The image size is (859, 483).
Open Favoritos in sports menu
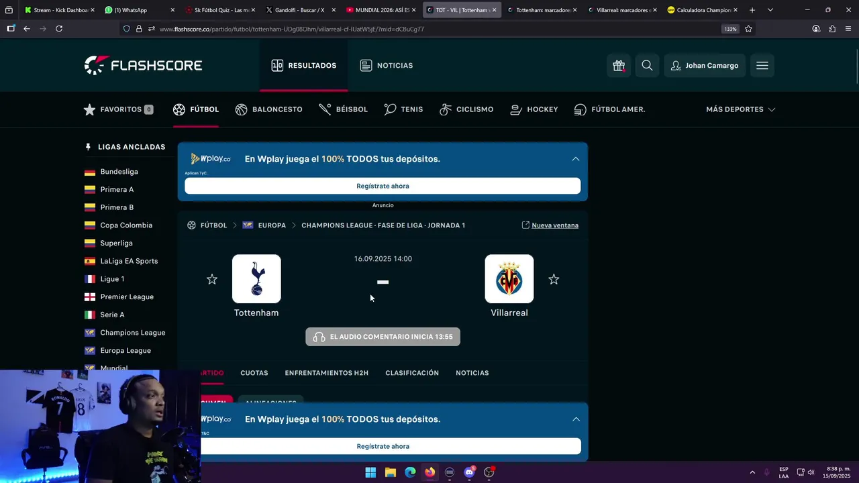click(118, 109)
